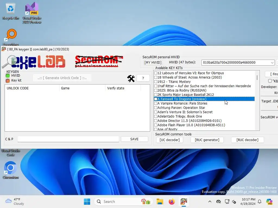Click the keygen window title bar icon

coord(4,49)
